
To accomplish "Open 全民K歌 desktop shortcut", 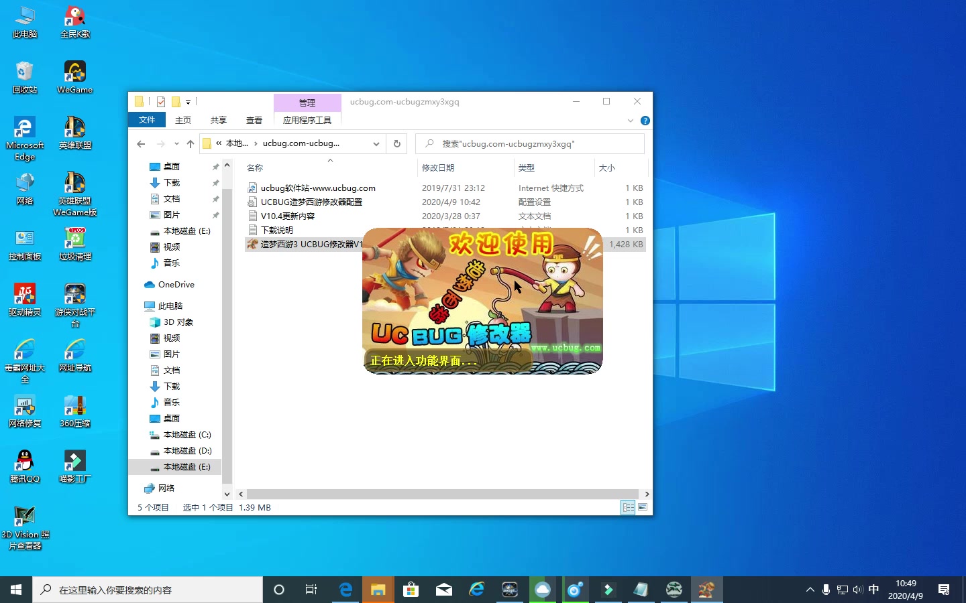I will point(75,22).
